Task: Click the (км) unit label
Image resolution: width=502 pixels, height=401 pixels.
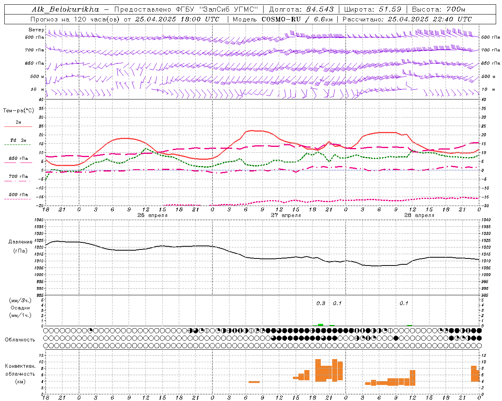Action: tap(20, 381)
